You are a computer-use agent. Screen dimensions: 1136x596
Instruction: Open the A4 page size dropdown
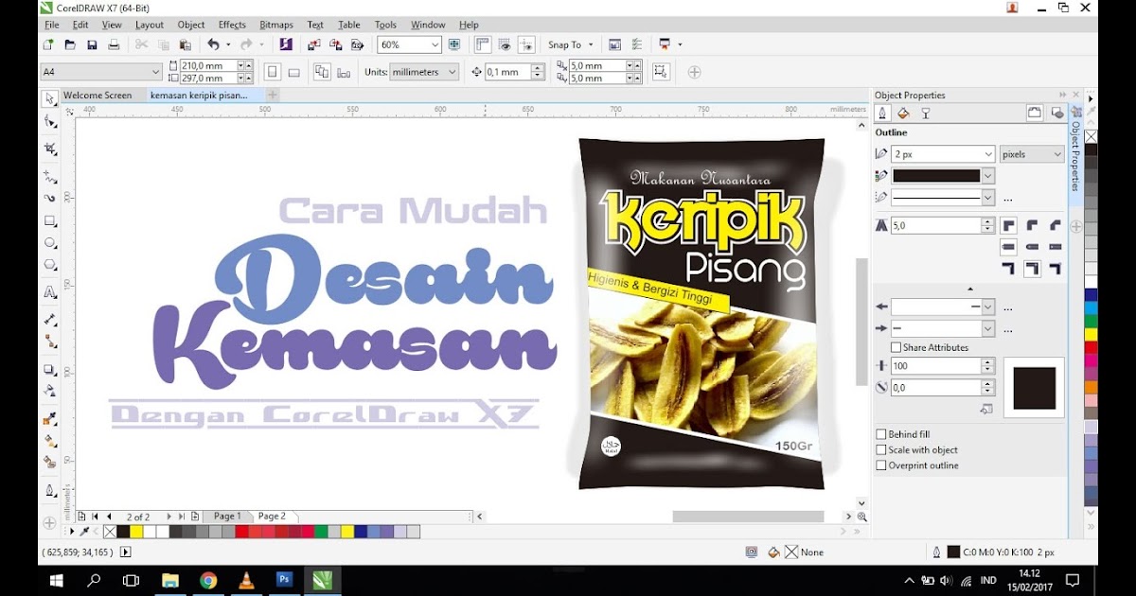tap(155, 72)
